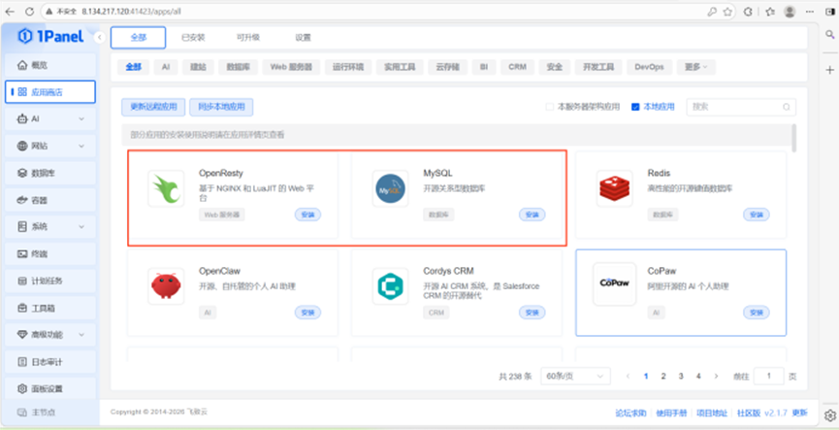Image resolution: width=839 pixels, height=430 pixels.
Task: Open 论坛求助 footer link
Action: coord(630,413)
